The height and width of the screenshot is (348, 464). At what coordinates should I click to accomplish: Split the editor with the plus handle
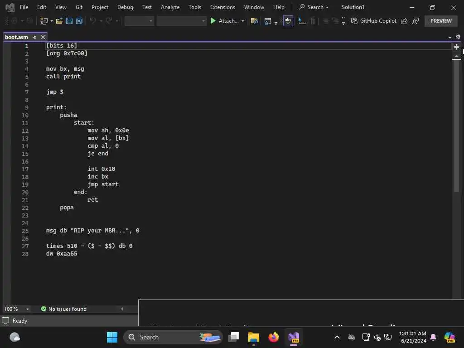(x=456, y=47)
